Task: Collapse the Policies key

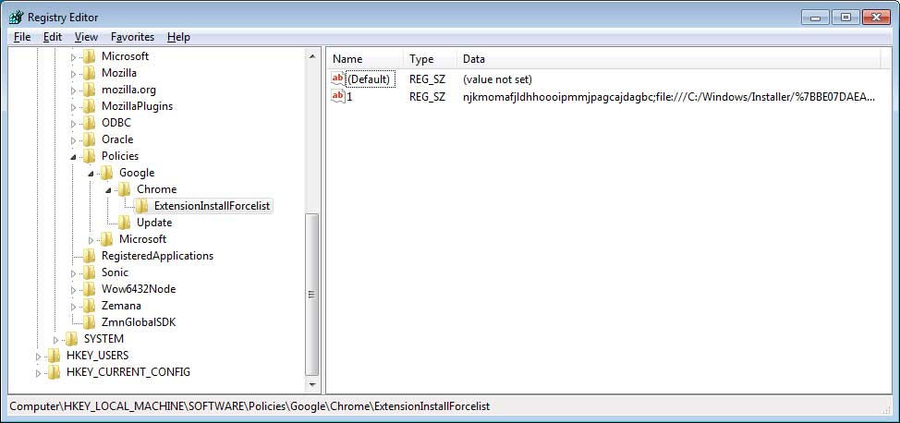Action: pyautogui.click(x=73, y=157)
